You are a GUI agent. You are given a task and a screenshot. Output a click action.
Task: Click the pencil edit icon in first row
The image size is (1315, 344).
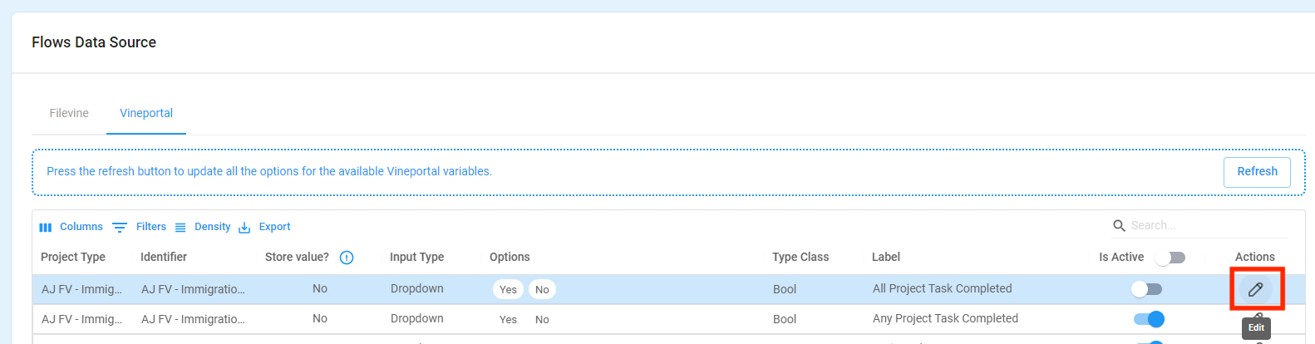(x=1255, y=289)
